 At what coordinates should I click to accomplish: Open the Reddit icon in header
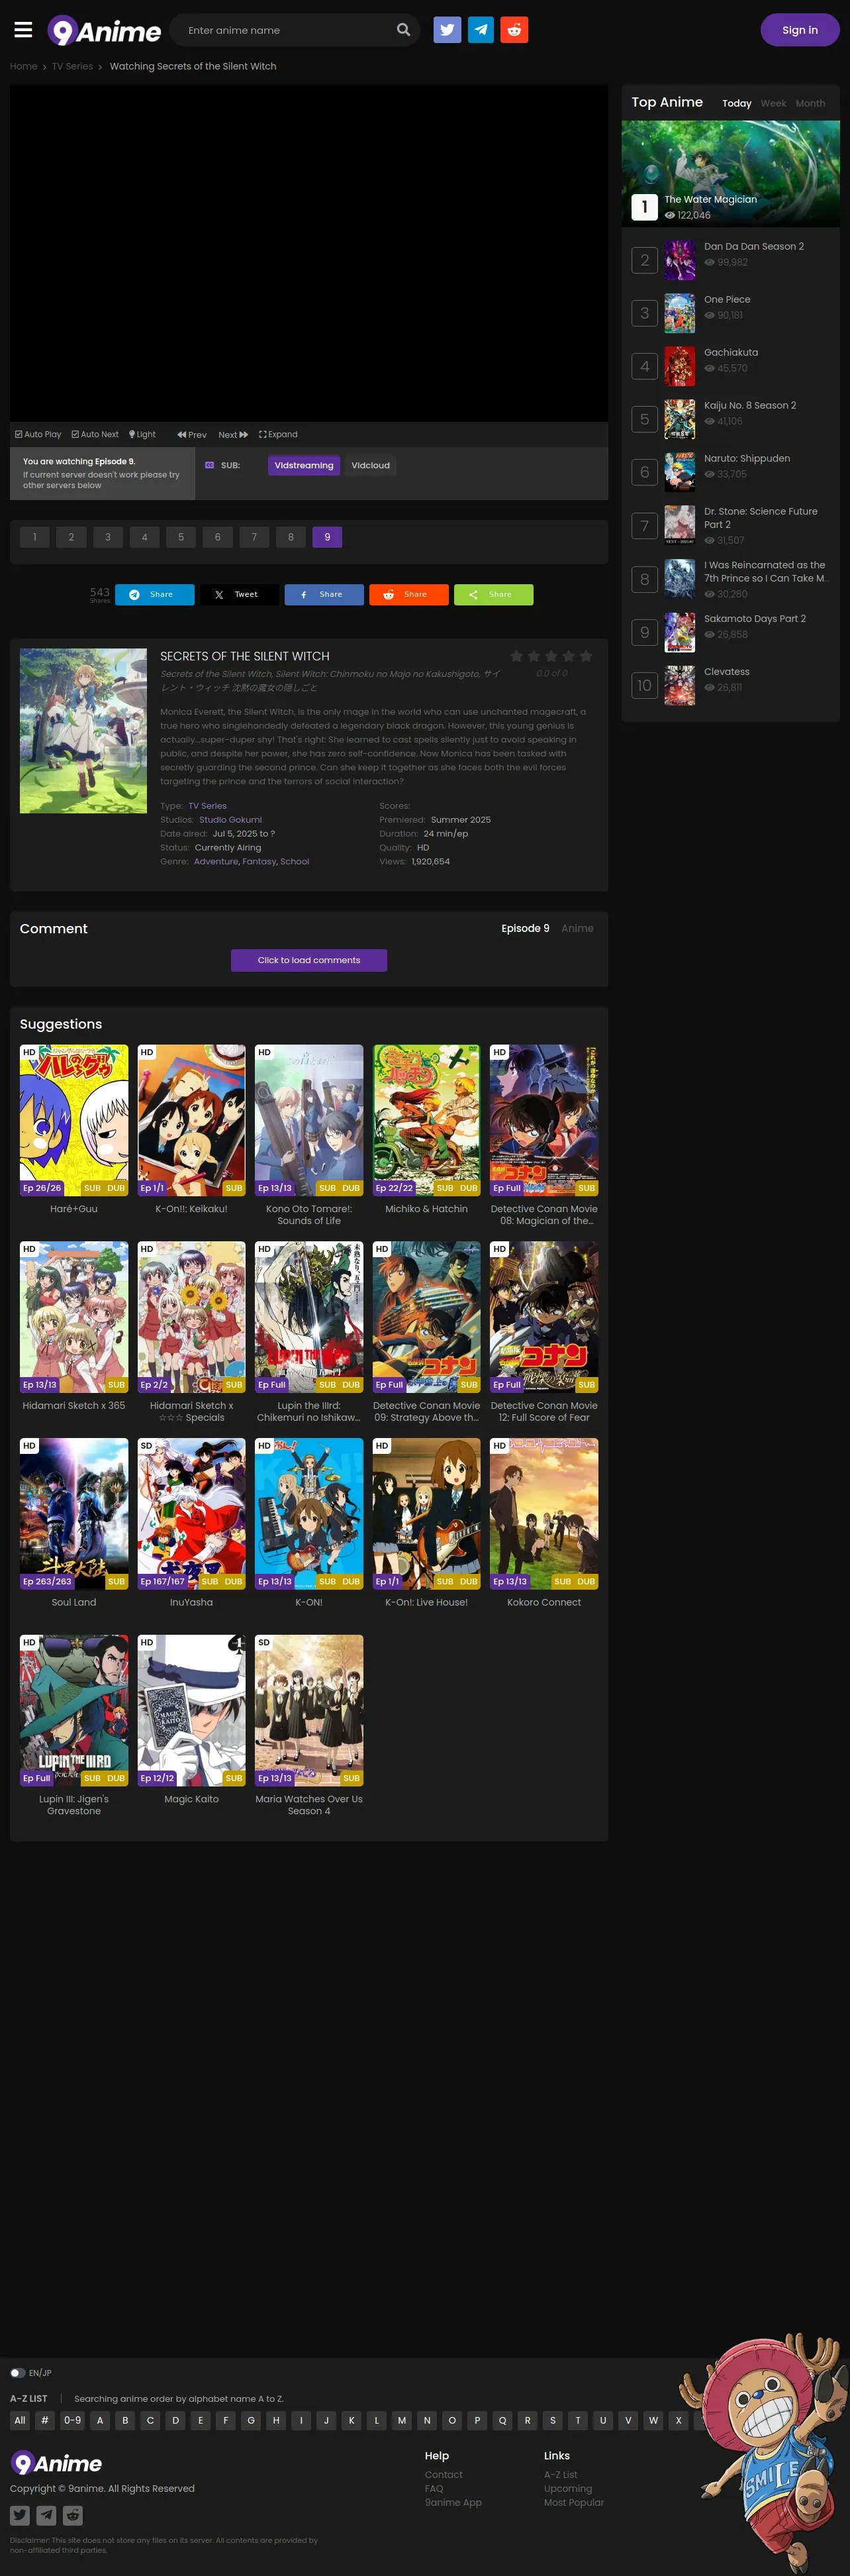[x=514, y=30]
